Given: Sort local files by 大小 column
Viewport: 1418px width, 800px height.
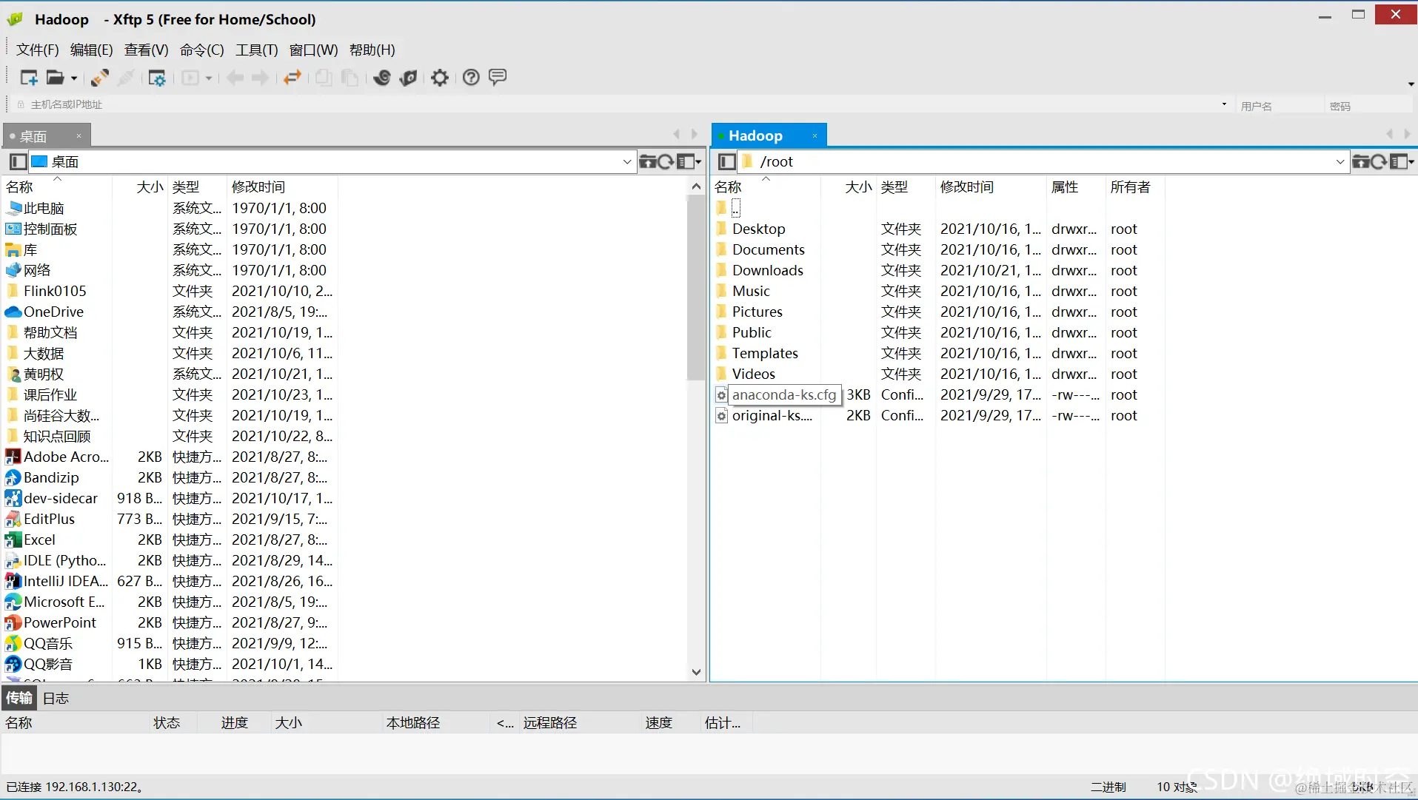Looking at the screenshot, I should 140,187.
